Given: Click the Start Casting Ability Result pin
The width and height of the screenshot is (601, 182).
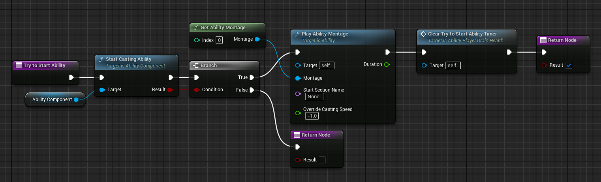Looking at the screenshot, I should 170,90.
